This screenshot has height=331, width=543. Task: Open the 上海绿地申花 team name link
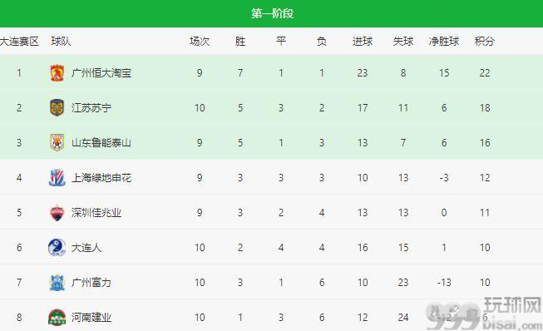[101, 178]
